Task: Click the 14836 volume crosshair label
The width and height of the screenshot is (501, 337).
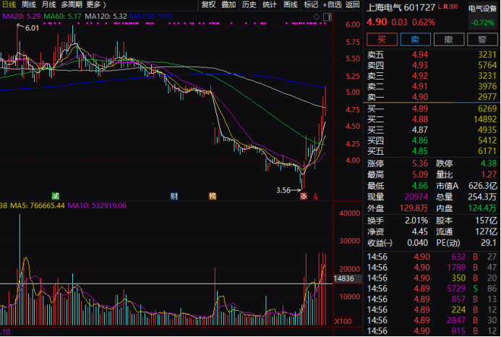Action: coord(343,278)
